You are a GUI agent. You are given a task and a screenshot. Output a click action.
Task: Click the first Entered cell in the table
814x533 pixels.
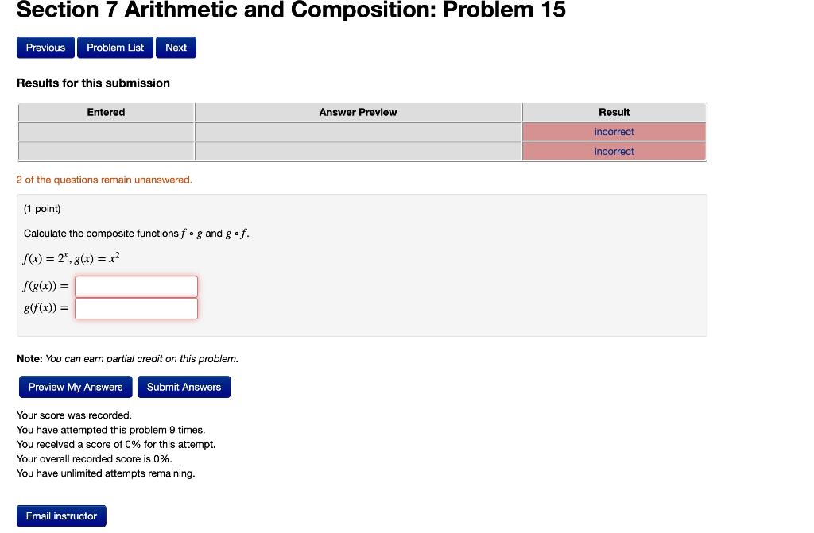coord(106,131)
